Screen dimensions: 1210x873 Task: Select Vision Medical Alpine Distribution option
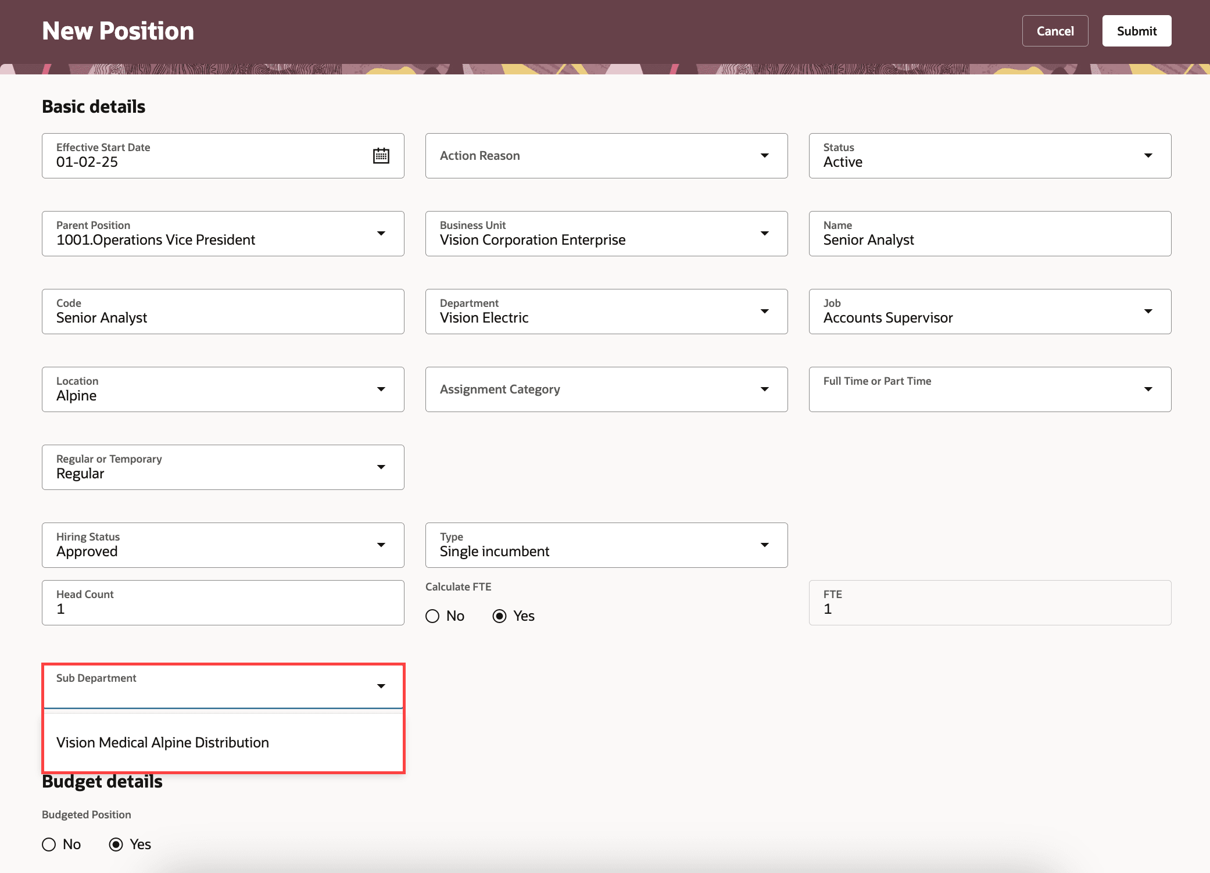click(x=163, y=743)
